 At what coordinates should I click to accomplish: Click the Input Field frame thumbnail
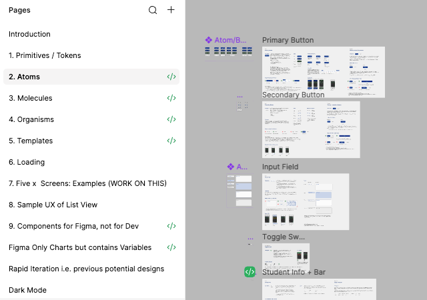click(306, 202)
